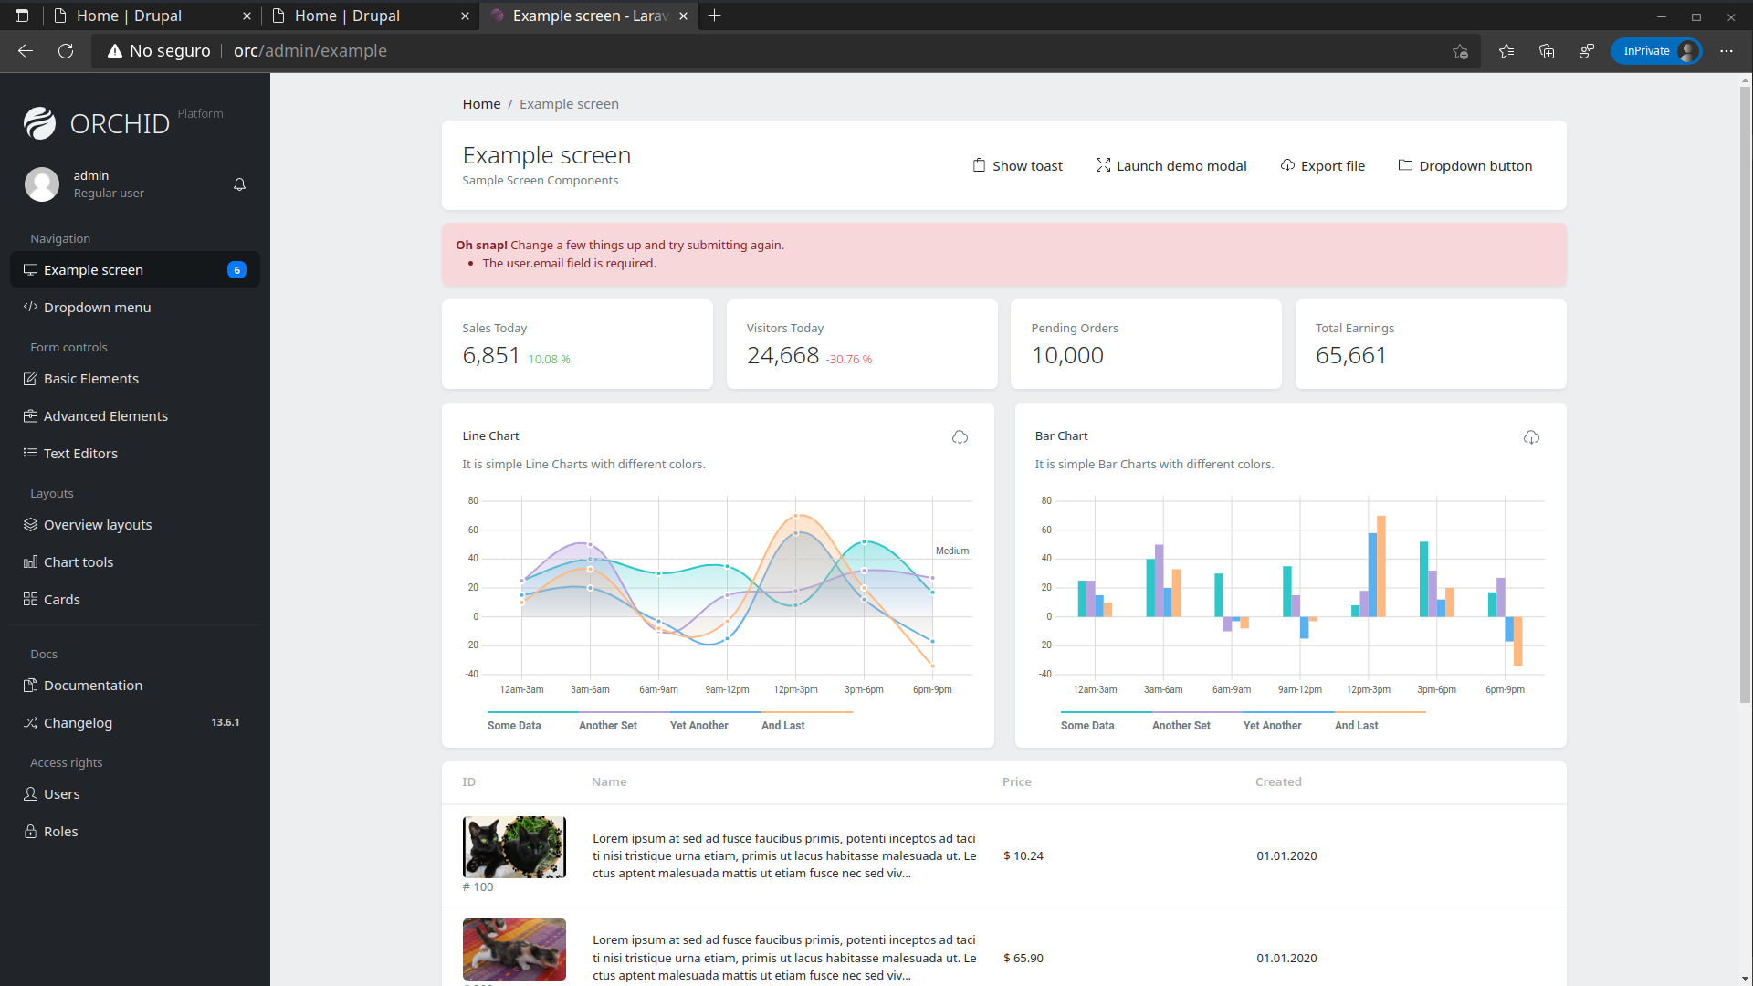Open browser favorites star icon
The image size is (1753, 986).
click(1506, 51)
